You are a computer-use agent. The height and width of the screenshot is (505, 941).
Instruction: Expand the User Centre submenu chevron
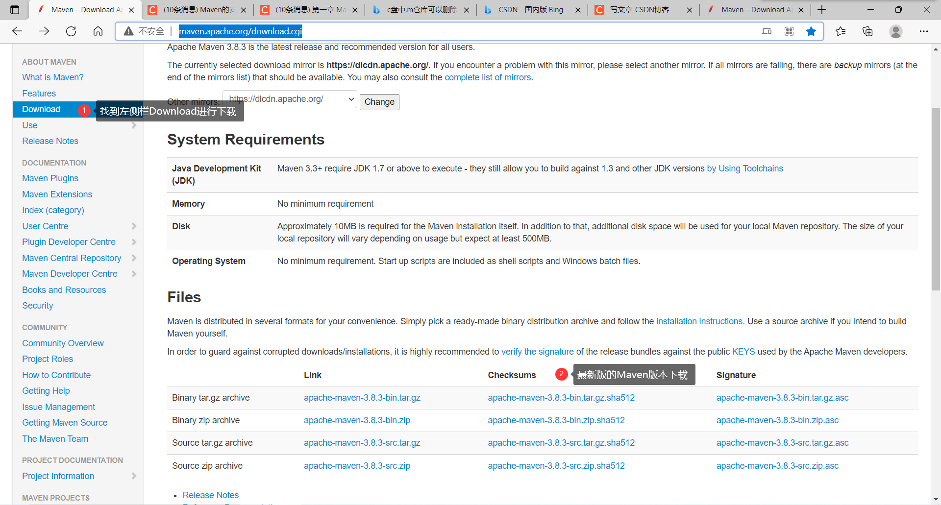click(134, 226)
